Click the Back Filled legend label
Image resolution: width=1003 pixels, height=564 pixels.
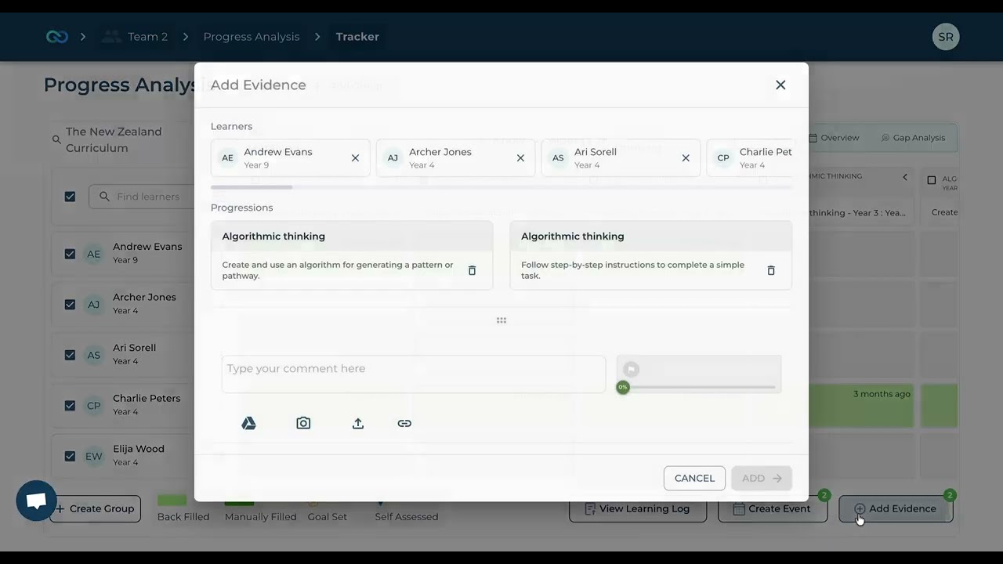coord(183,517)
